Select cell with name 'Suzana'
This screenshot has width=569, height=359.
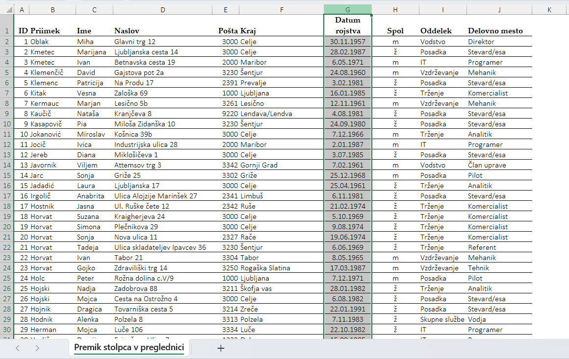94,216
